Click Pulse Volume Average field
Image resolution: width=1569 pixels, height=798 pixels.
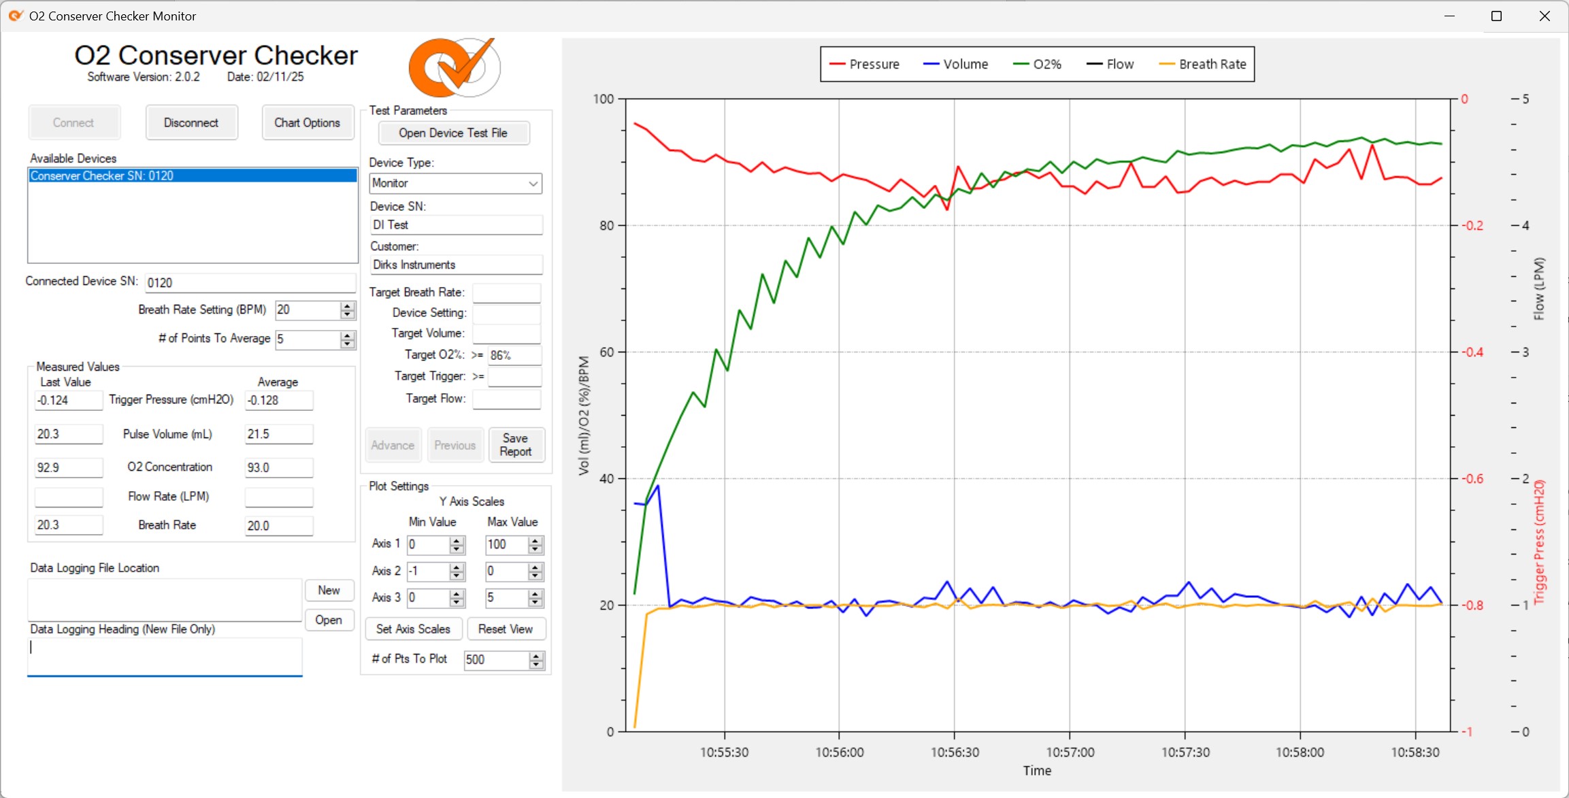click(279, 434)
